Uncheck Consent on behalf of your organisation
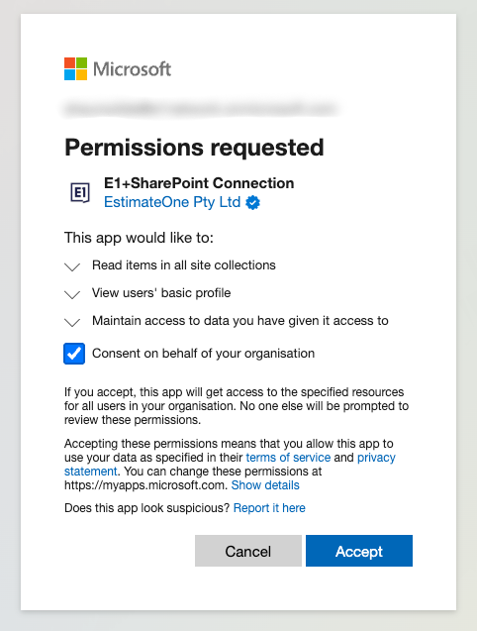This screenshot has width=477, height=631. pos(74,354)
